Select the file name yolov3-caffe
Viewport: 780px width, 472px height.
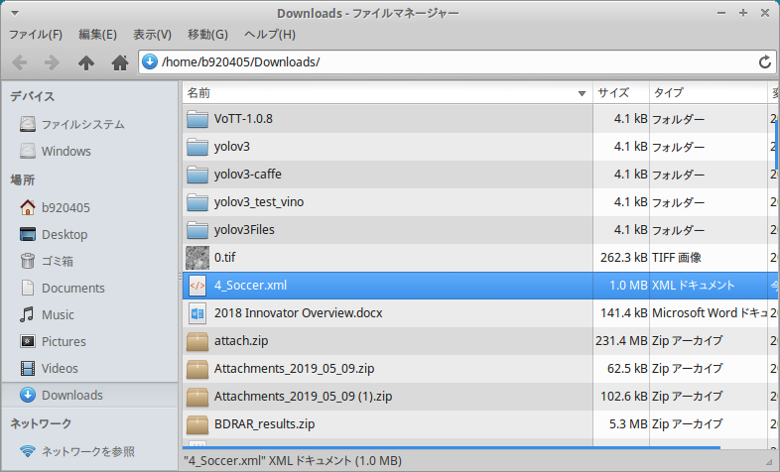[248, 175]
